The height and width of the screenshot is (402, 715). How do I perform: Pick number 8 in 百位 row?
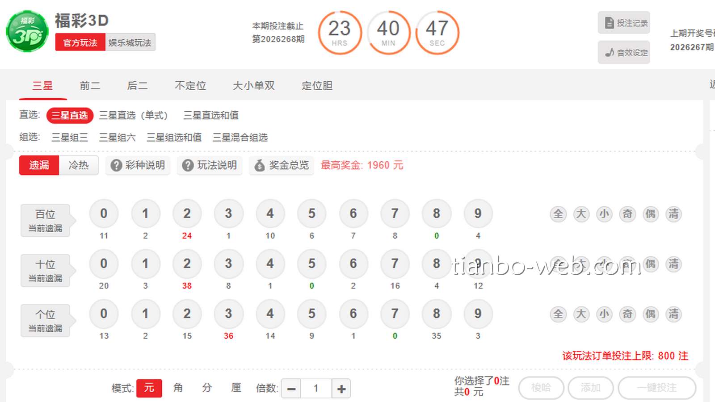click(x=437, y=214)
